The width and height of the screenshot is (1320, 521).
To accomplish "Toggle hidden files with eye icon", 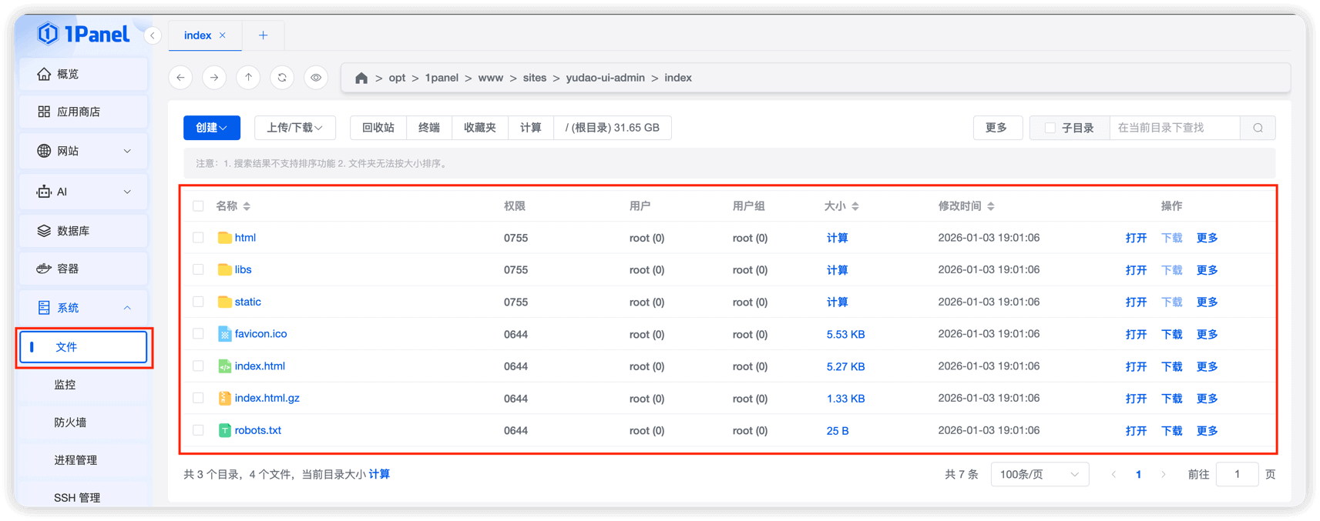I will coord(316,78).
